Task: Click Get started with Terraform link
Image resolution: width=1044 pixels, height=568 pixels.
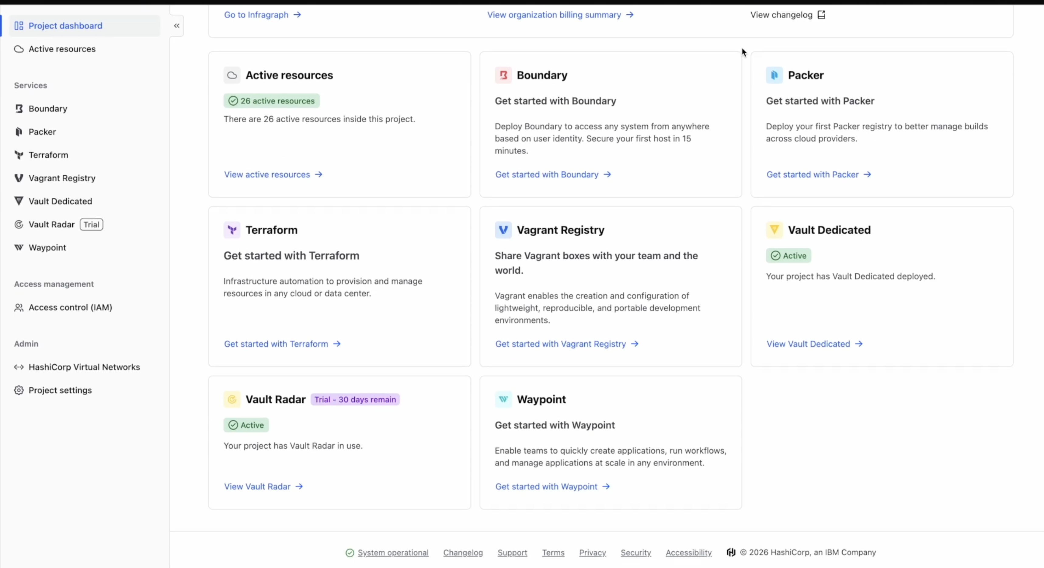Action: tap(283, 344)
